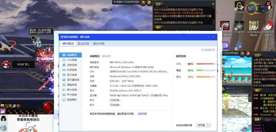Minimize the 硬件检测 window
This screenshot has width=276, height=132.
pos(208,37)
